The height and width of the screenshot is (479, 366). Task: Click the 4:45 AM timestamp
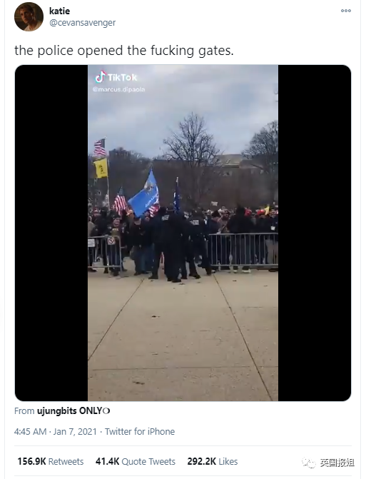pos(30,432)
